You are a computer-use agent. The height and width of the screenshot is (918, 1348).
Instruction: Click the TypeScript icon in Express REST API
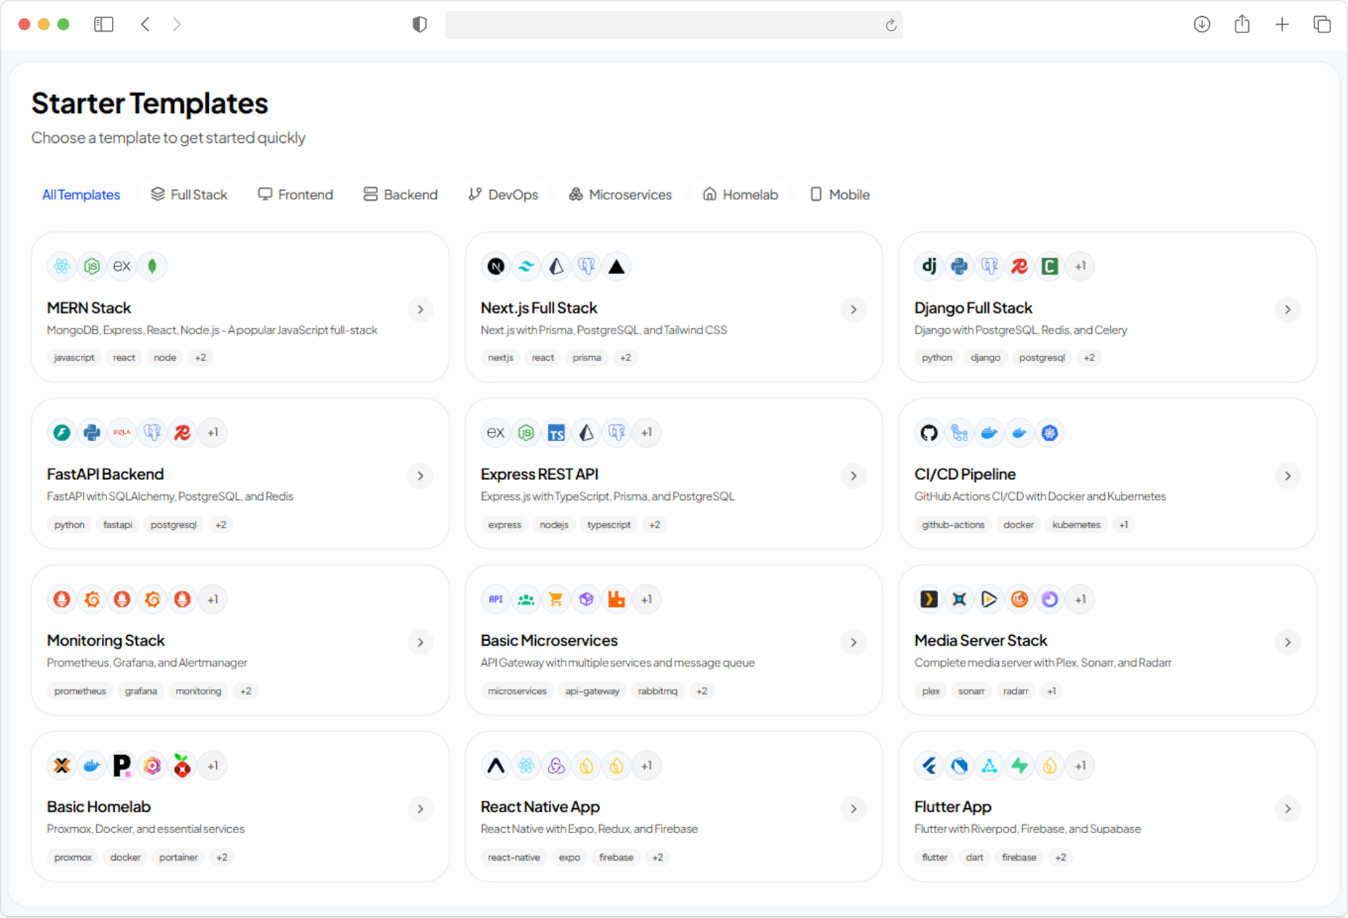pos(556,432)
